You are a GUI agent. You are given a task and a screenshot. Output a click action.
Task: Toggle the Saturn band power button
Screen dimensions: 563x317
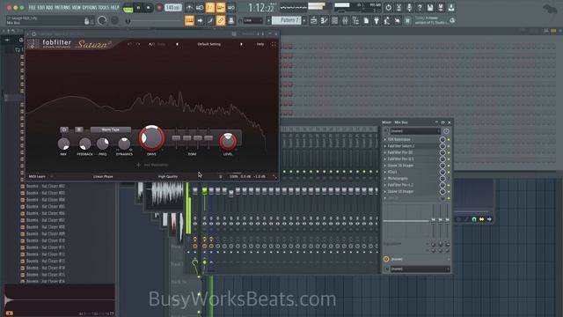click(x=64, y=129)
